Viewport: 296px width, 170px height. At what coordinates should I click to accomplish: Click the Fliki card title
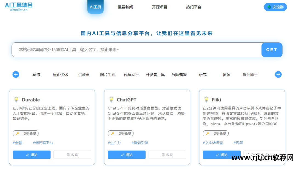tap(216, 100)
